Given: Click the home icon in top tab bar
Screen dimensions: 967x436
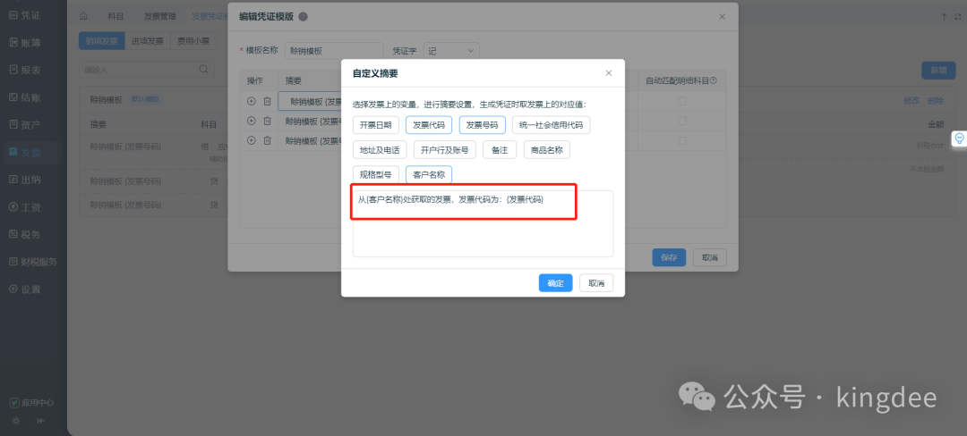Looking at the screenshot, I should pyautogui.click(x=83, y=16).
